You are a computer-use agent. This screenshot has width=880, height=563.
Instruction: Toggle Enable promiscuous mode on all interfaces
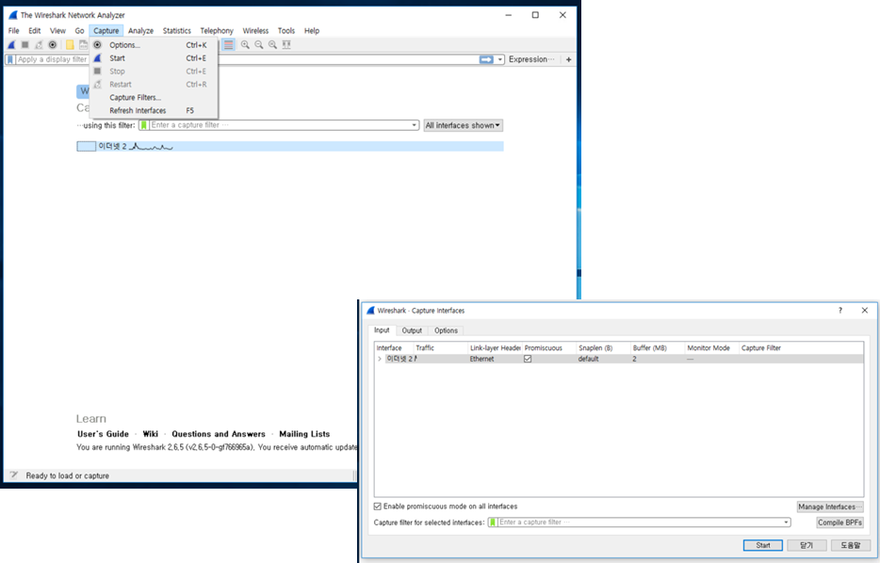(378, 507)
